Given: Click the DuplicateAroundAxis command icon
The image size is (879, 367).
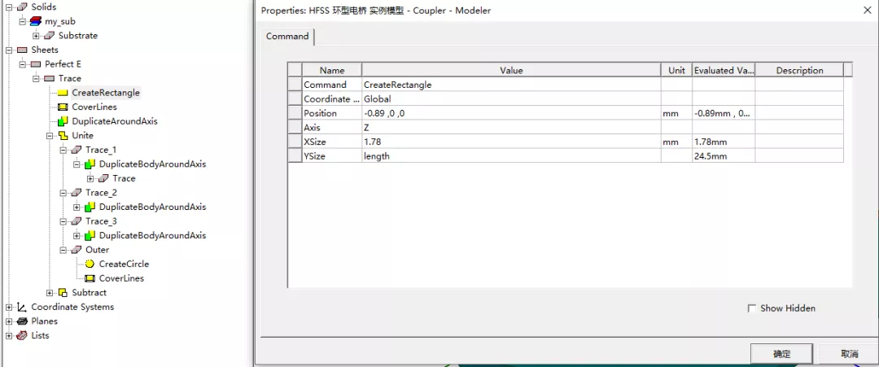Looking at the screenshot, I should click(x=63, y=121).
